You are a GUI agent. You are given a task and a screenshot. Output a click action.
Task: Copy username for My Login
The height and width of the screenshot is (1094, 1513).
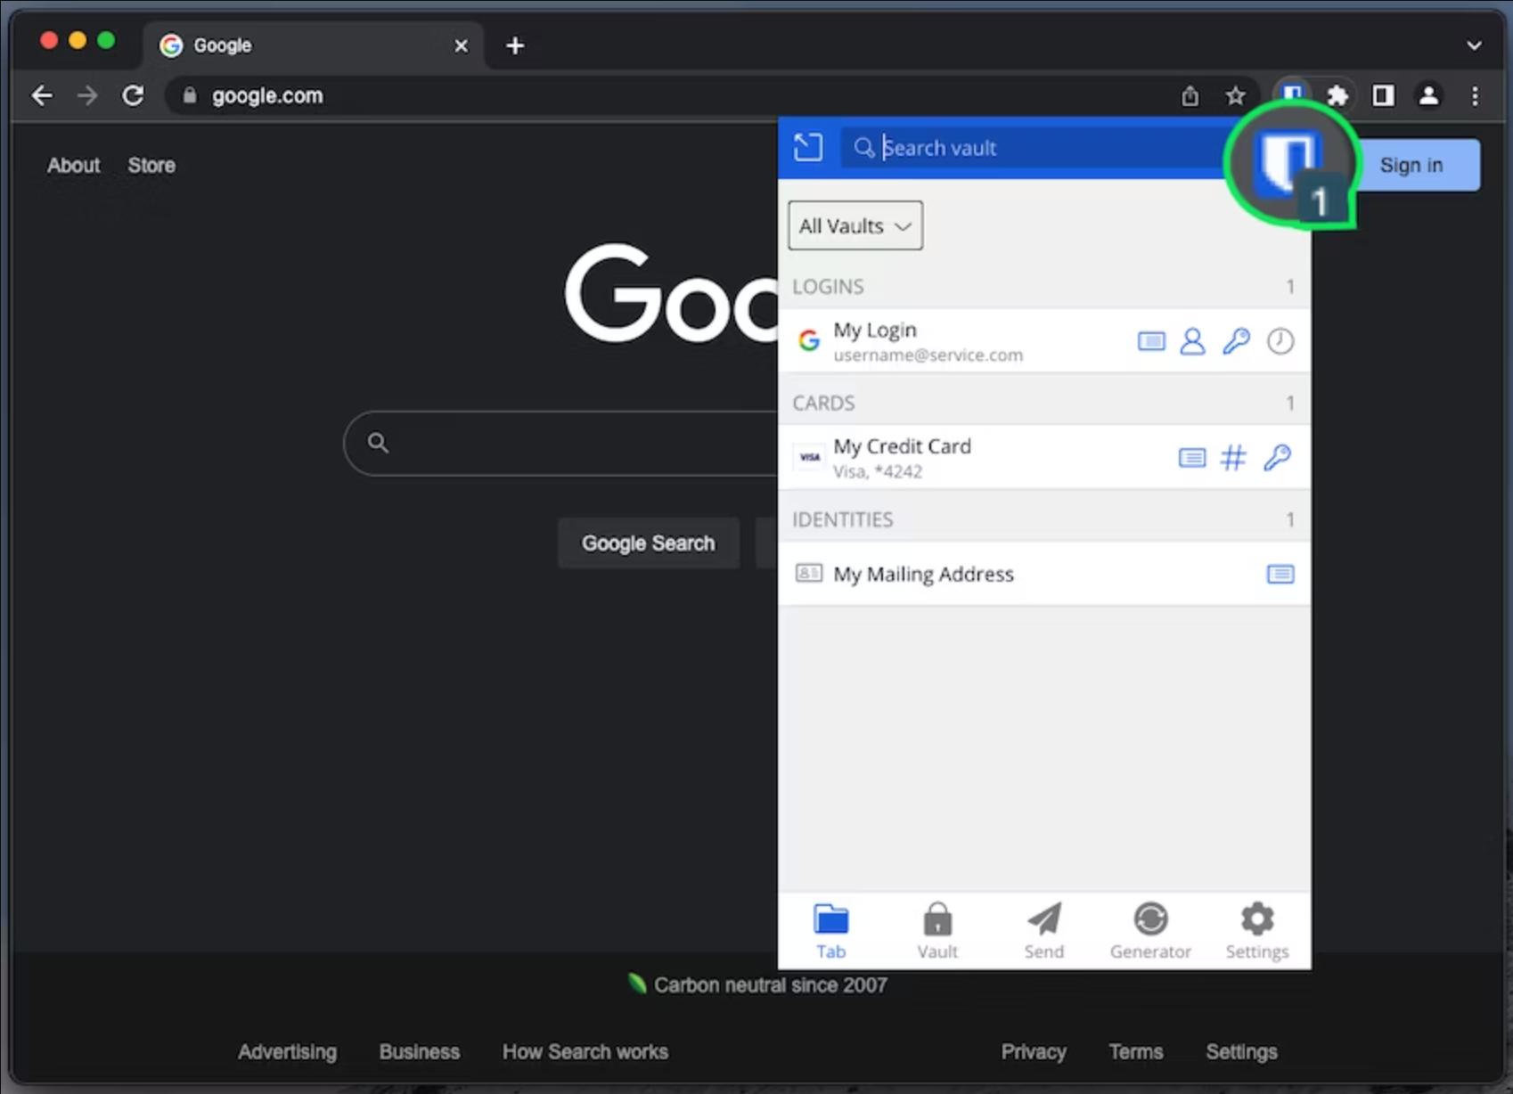[x=1192, y=341]
